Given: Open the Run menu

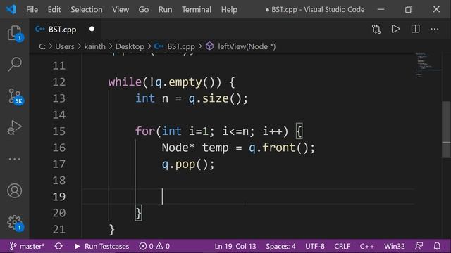Looking at the screenshot, I should (x=165, y=9).
